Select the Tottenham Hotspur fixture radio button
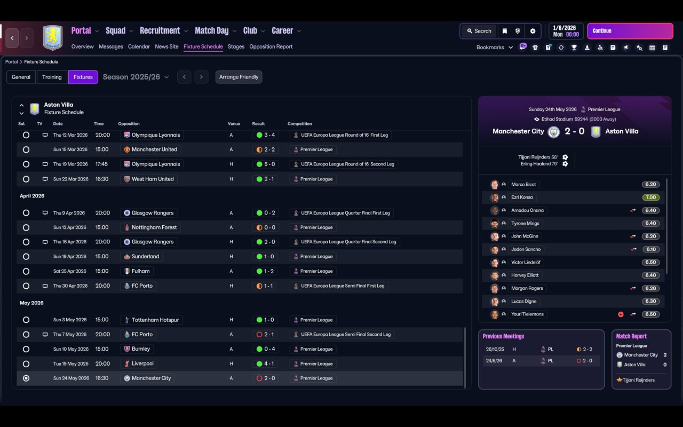The image size is (683, 427). pyautogui.click(x=26, y=320)
